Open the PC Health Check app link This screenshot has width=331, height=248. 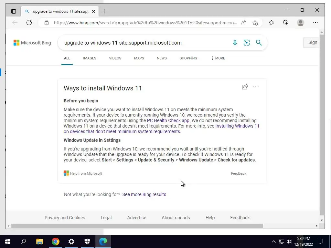pyautogui.click(x=168, y=121)
